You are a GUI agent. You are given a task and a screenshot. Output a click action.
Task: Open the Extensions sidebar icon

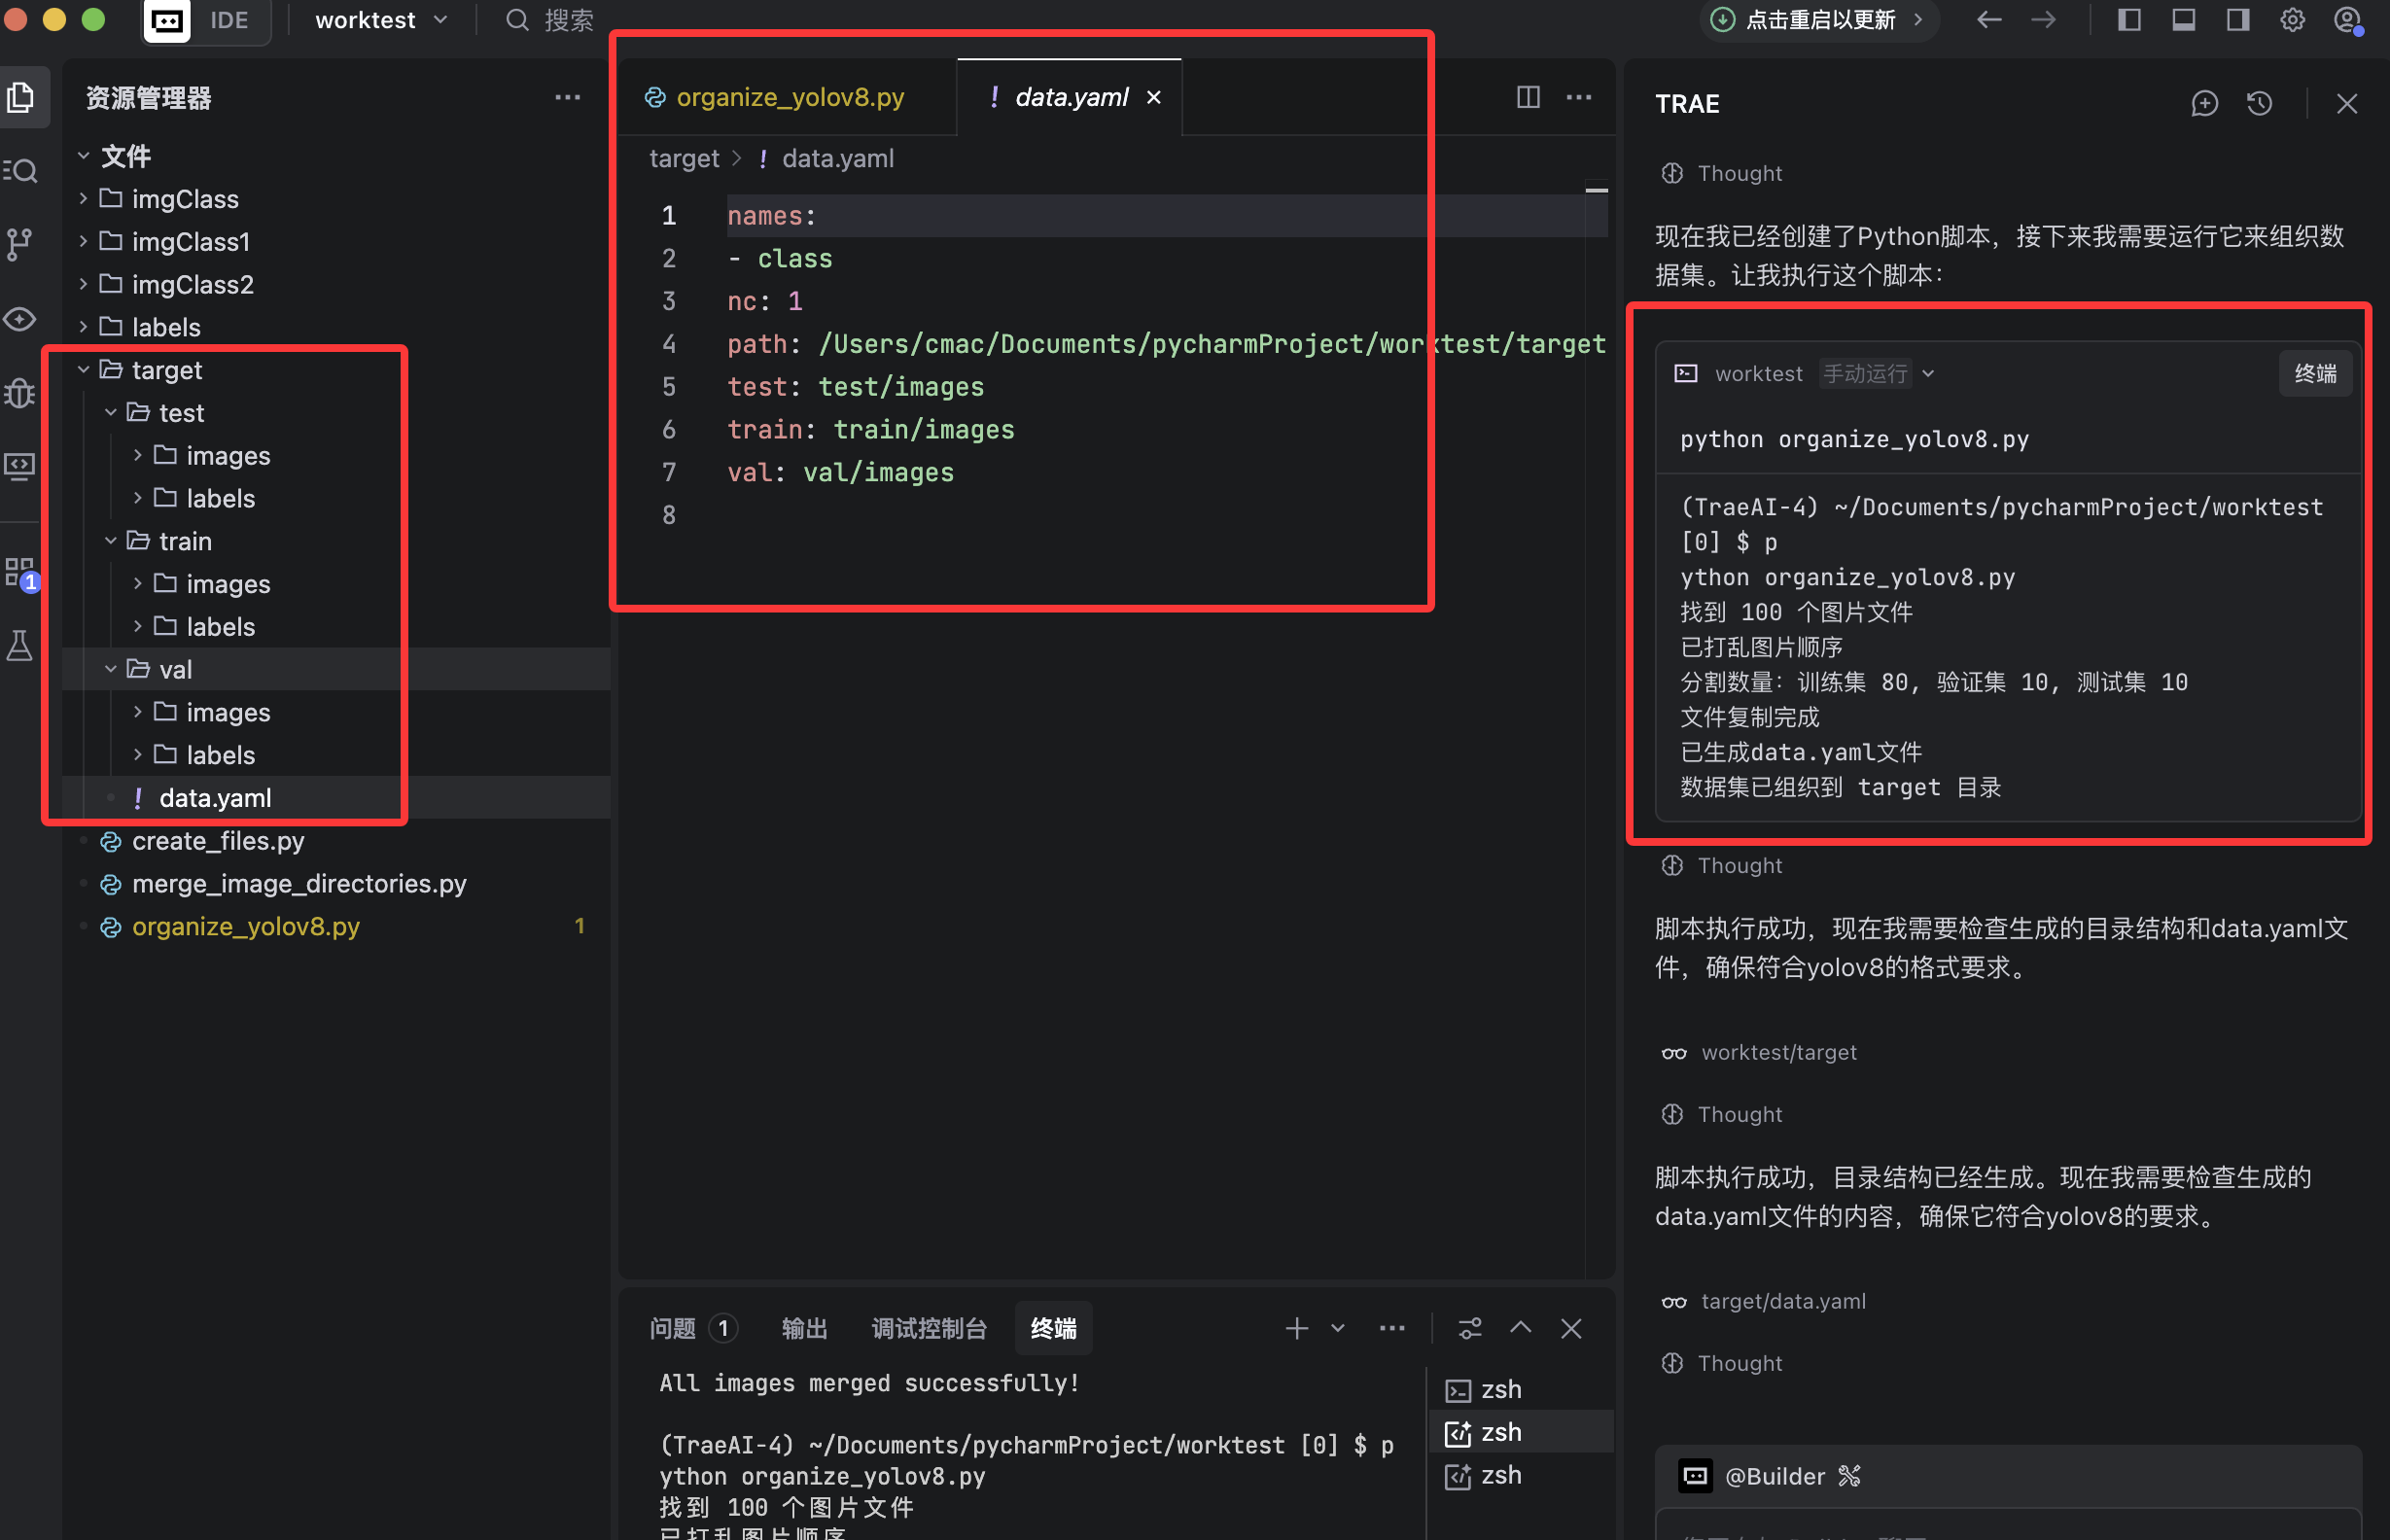[20, 573]
